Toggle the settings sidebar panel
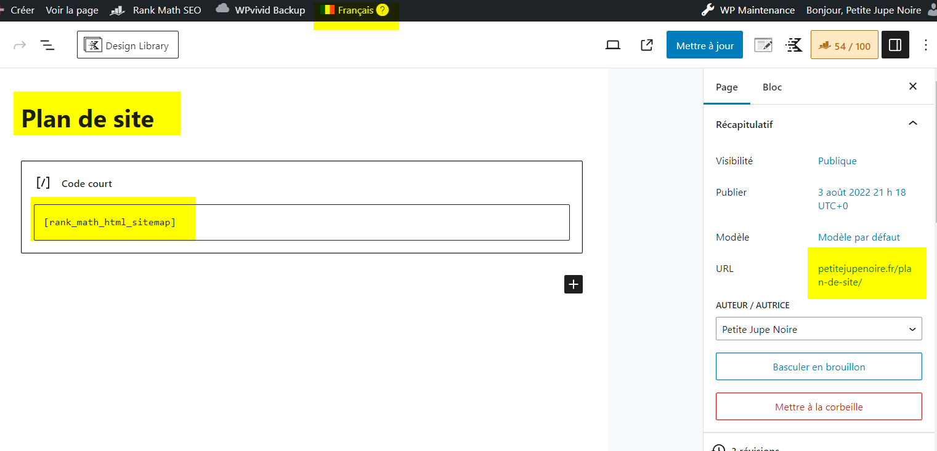This screenshot has width=937, height=451. pyautogui.click(x=895, y=45)
